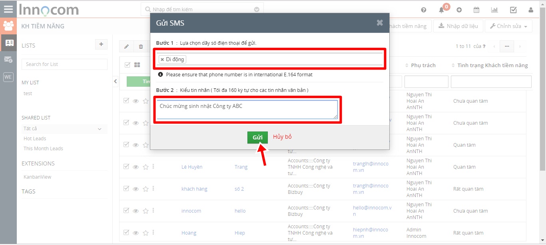Click the quick create plus icon
546x245 pixels.
pos(459,10)
